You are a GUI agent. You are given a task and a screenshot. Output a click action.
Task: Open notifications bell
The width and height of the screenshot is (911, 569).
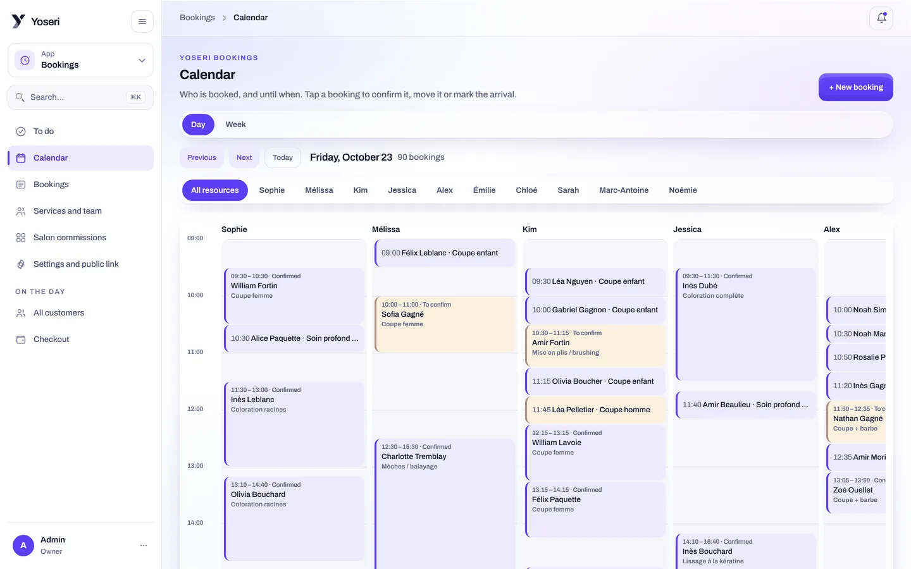click(x=881, y=18)
